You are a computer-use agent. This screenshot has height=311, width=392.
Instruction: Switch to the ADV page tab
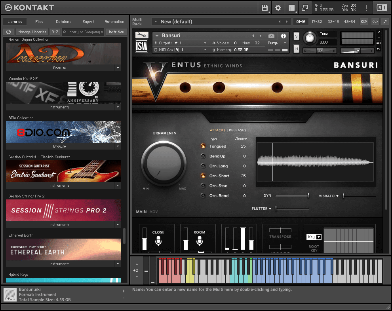154,212
